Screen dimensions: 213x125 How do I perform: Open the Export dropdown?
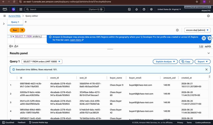coord(202,61)
